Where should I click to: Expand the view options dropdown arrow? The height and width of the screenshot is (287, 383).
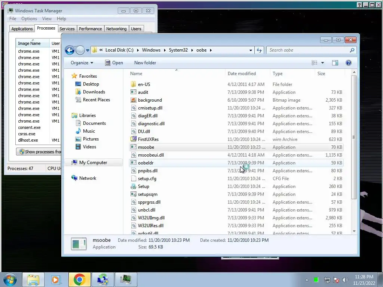click(x=322, y=63)
